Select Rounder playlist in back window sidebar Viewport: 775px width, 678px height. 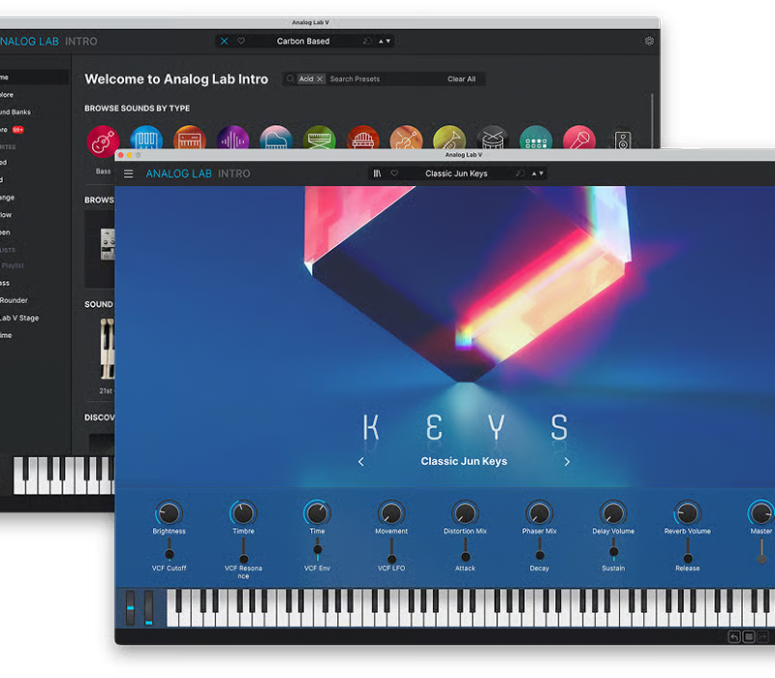point(14,300)
